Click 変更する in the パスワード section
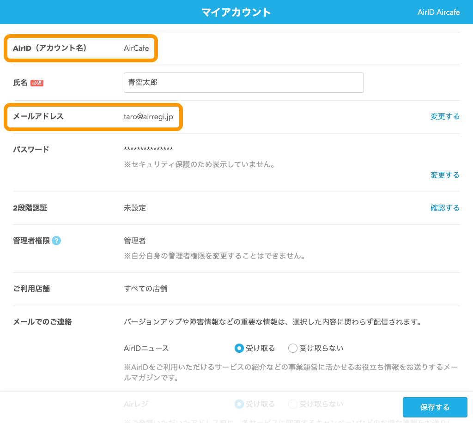473x423 pixels. tap(445, 175)
